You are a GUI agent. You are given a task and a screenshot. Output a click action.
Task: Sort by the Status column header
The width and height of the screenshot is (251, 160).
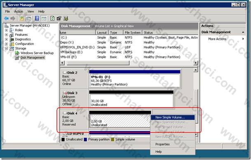coord(170,33)
